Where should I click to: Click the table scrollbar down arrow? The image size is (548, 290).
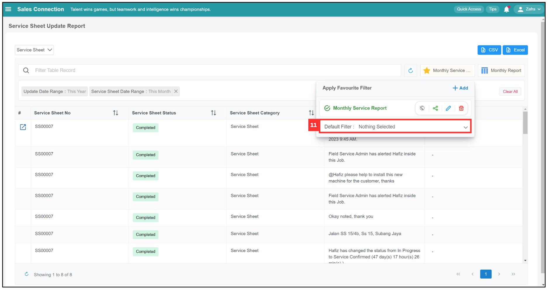click(x=525, y=261)
